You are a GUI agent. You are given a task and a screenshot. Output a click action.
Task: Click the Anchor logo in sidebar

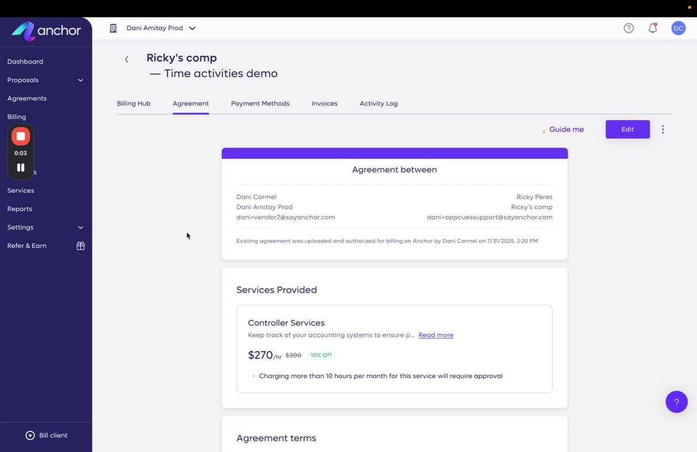(46, 30)
